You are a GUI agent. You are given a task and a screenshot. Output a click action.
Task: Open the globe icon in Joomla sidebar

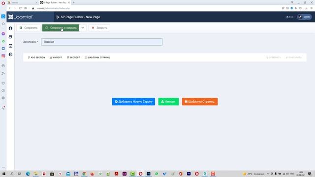[x=10, y=55]
